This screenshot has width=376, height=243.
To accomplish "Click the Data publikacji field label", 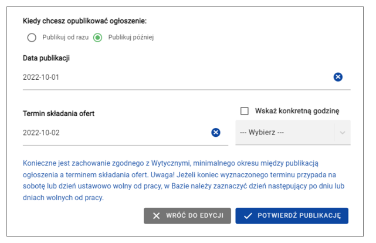I will coord(47,58).
